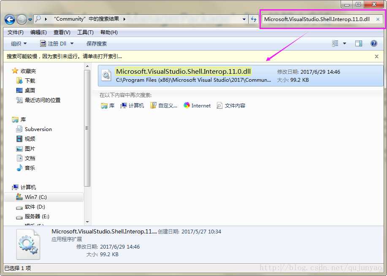Search again in 自定义...

(x=164, y=106)
